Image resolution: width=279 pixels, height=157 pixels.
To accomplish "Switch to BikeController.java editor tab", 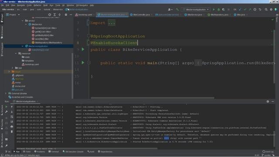I will pyautogui.click(x=141, y=15).
